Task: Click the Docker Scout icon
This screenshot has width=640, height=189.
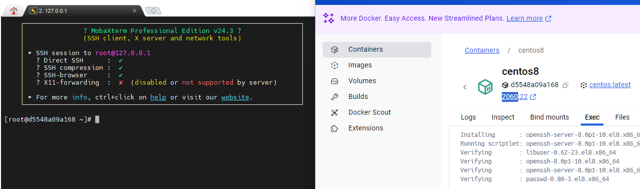Action: [x=335, y=112]
